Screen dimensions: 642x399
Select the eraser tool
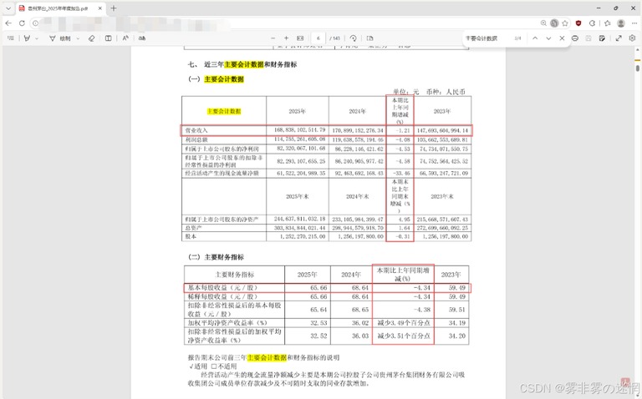point(92,38)
